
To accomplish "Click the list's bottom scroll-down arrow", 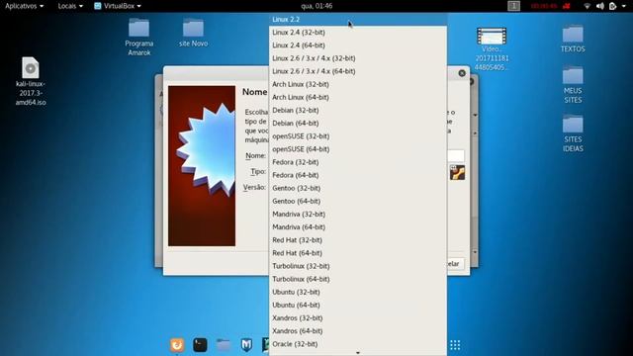I will pyautogui.click(x=358, y=353).
